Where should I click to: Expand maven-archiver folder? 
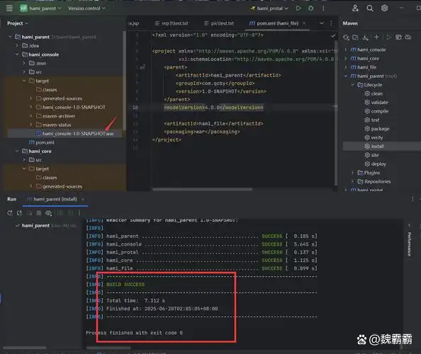click(31, 116)
